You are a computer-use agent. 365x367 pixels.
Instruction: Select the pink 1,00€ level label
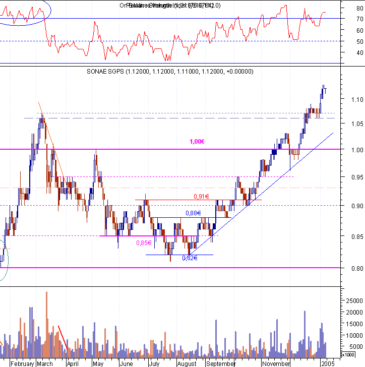[x=197, y=141]
